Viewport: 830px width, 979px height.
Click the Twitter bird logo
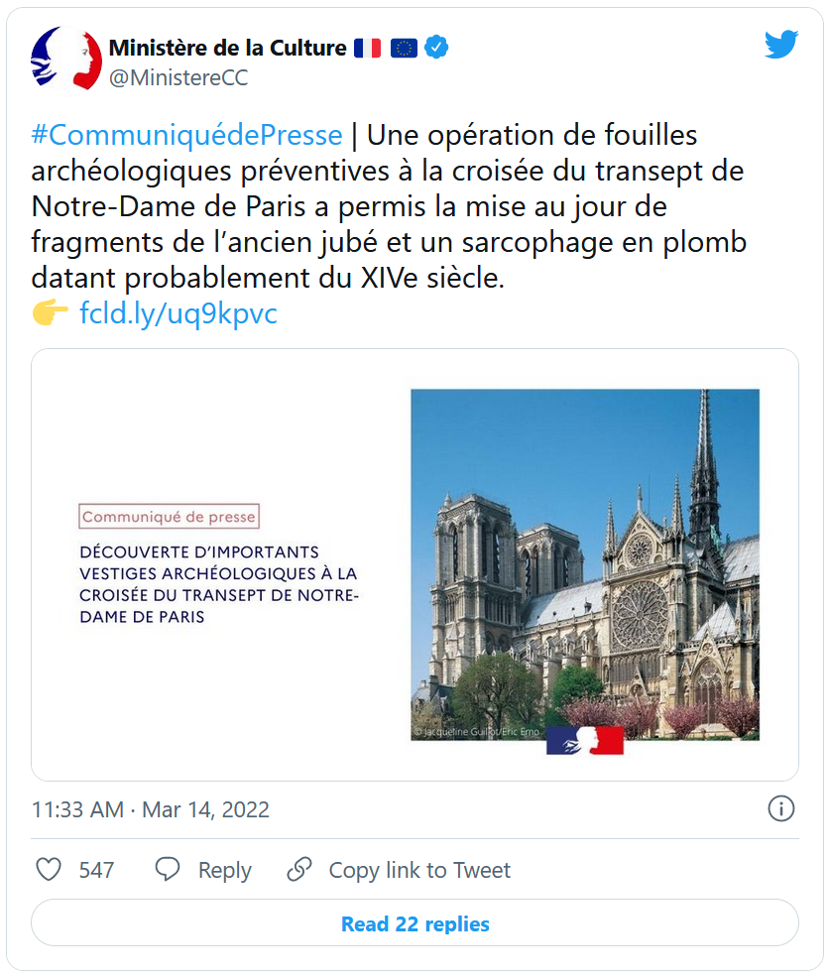click(x=781, y=45)
